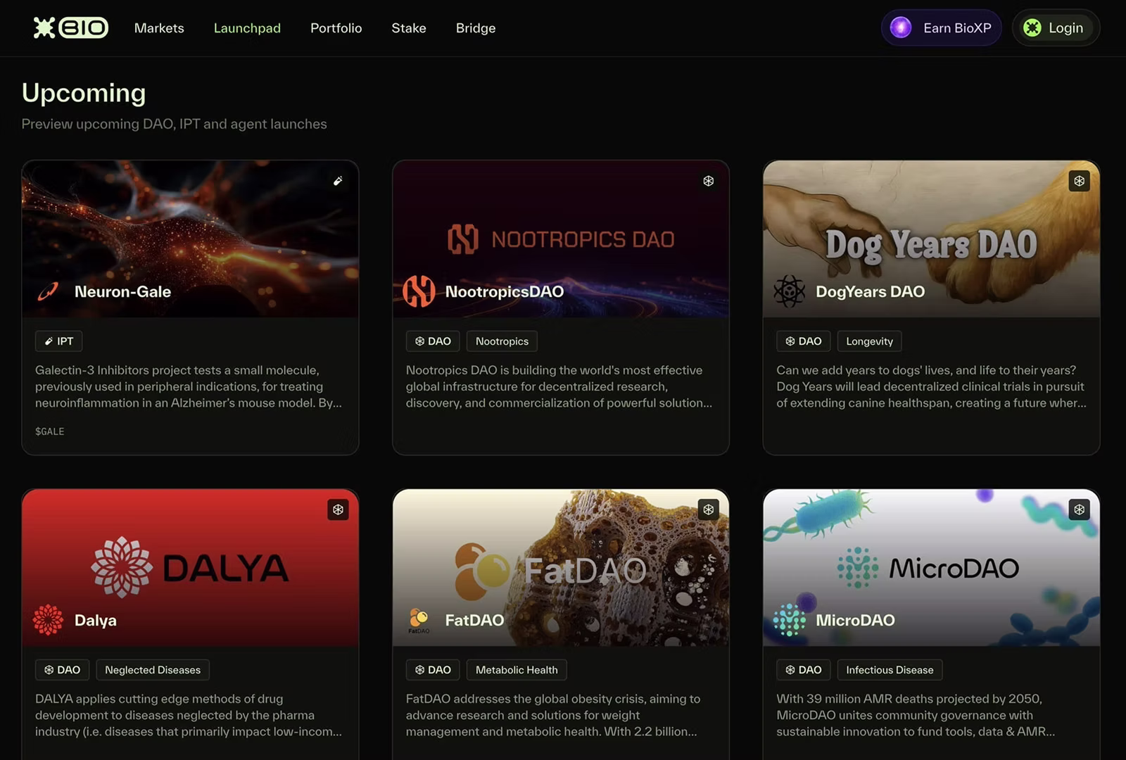
Task: Click the Earn BioXP button
Action: click(x=941, y=27)
